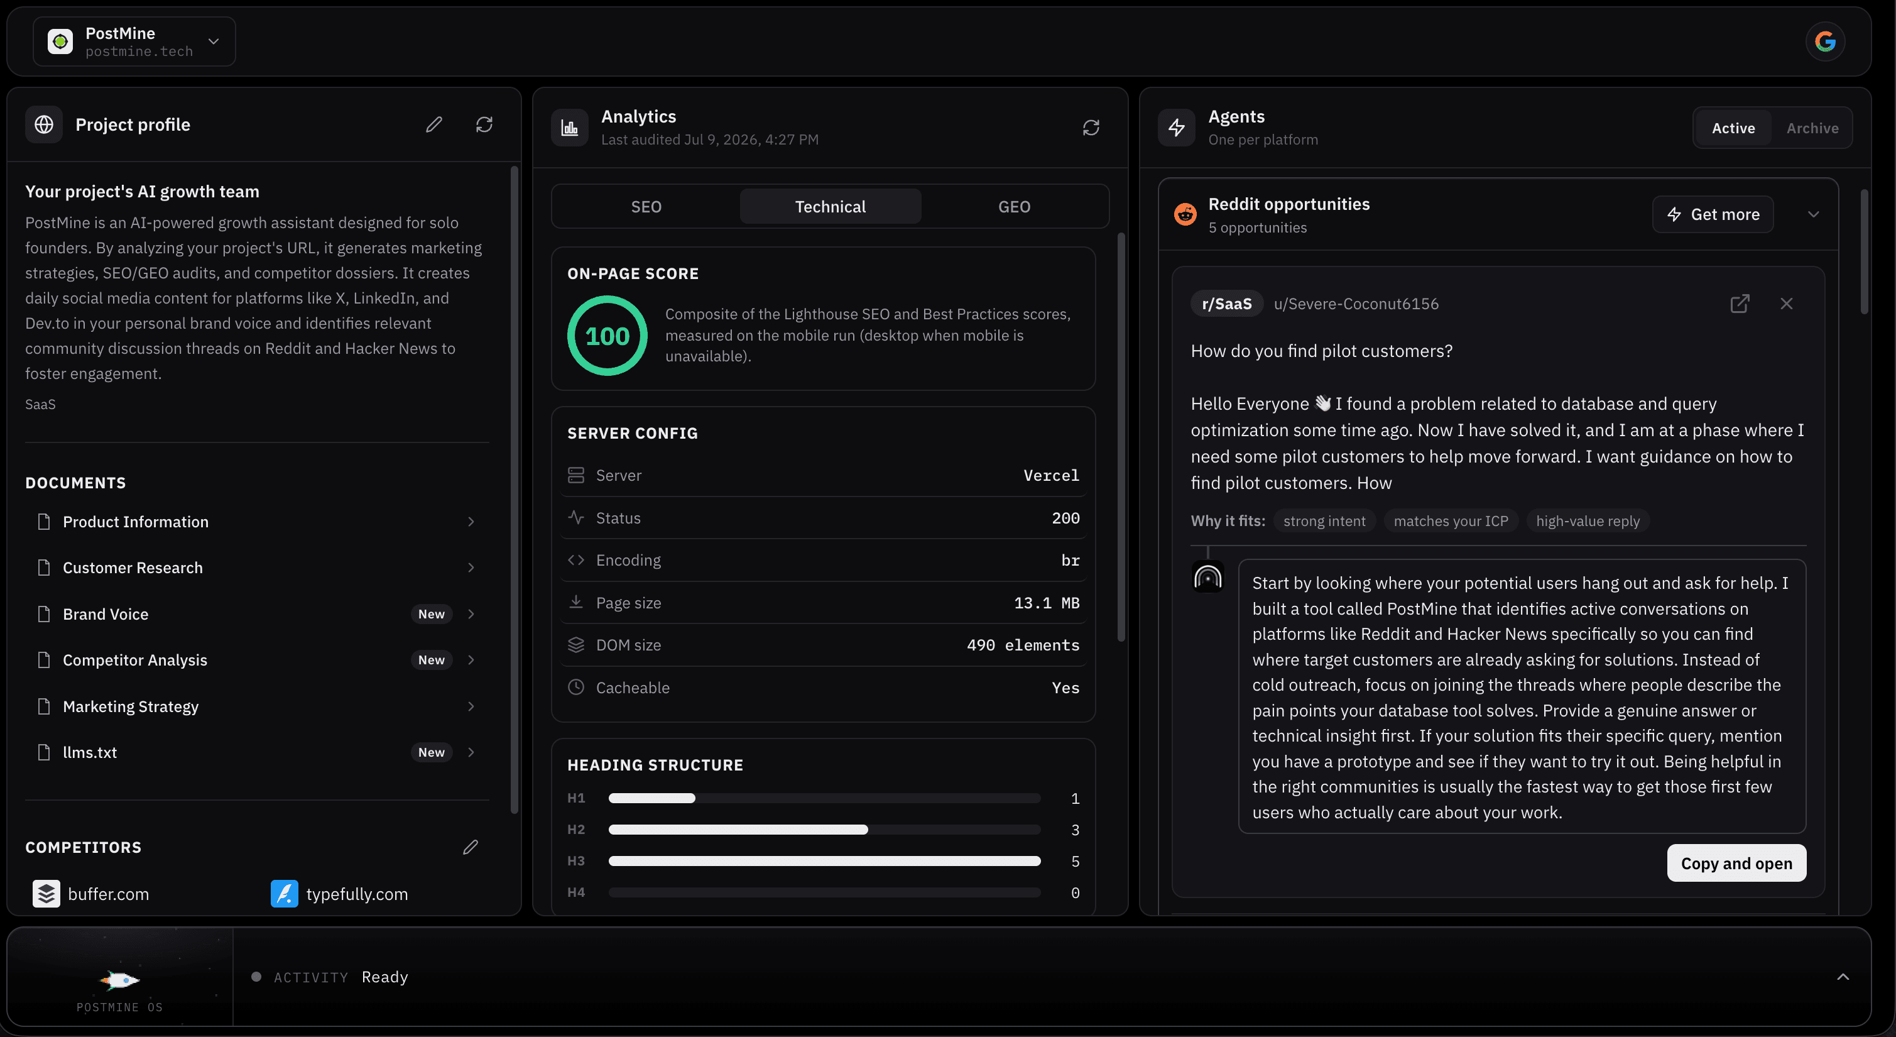
Task: Click the Vercel server value
Action: 1051,475
